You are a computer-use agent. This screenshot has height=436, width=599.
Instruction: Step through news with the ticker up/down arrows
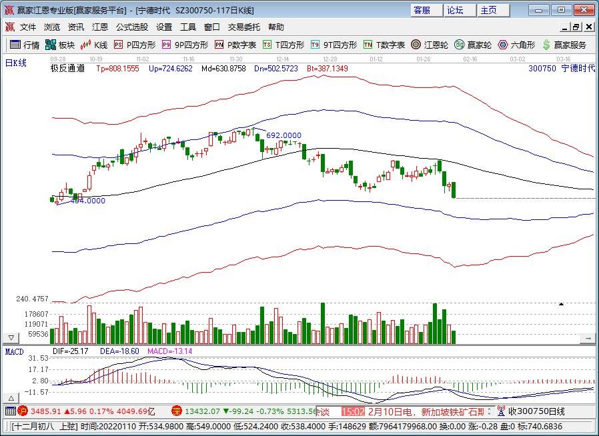tap(490, 411)
